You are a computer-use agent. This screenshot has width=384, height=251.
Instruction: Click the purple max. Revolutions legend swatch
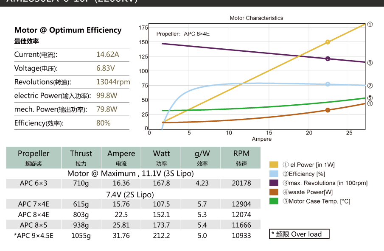pyautogui.click(x=274, y=183)
